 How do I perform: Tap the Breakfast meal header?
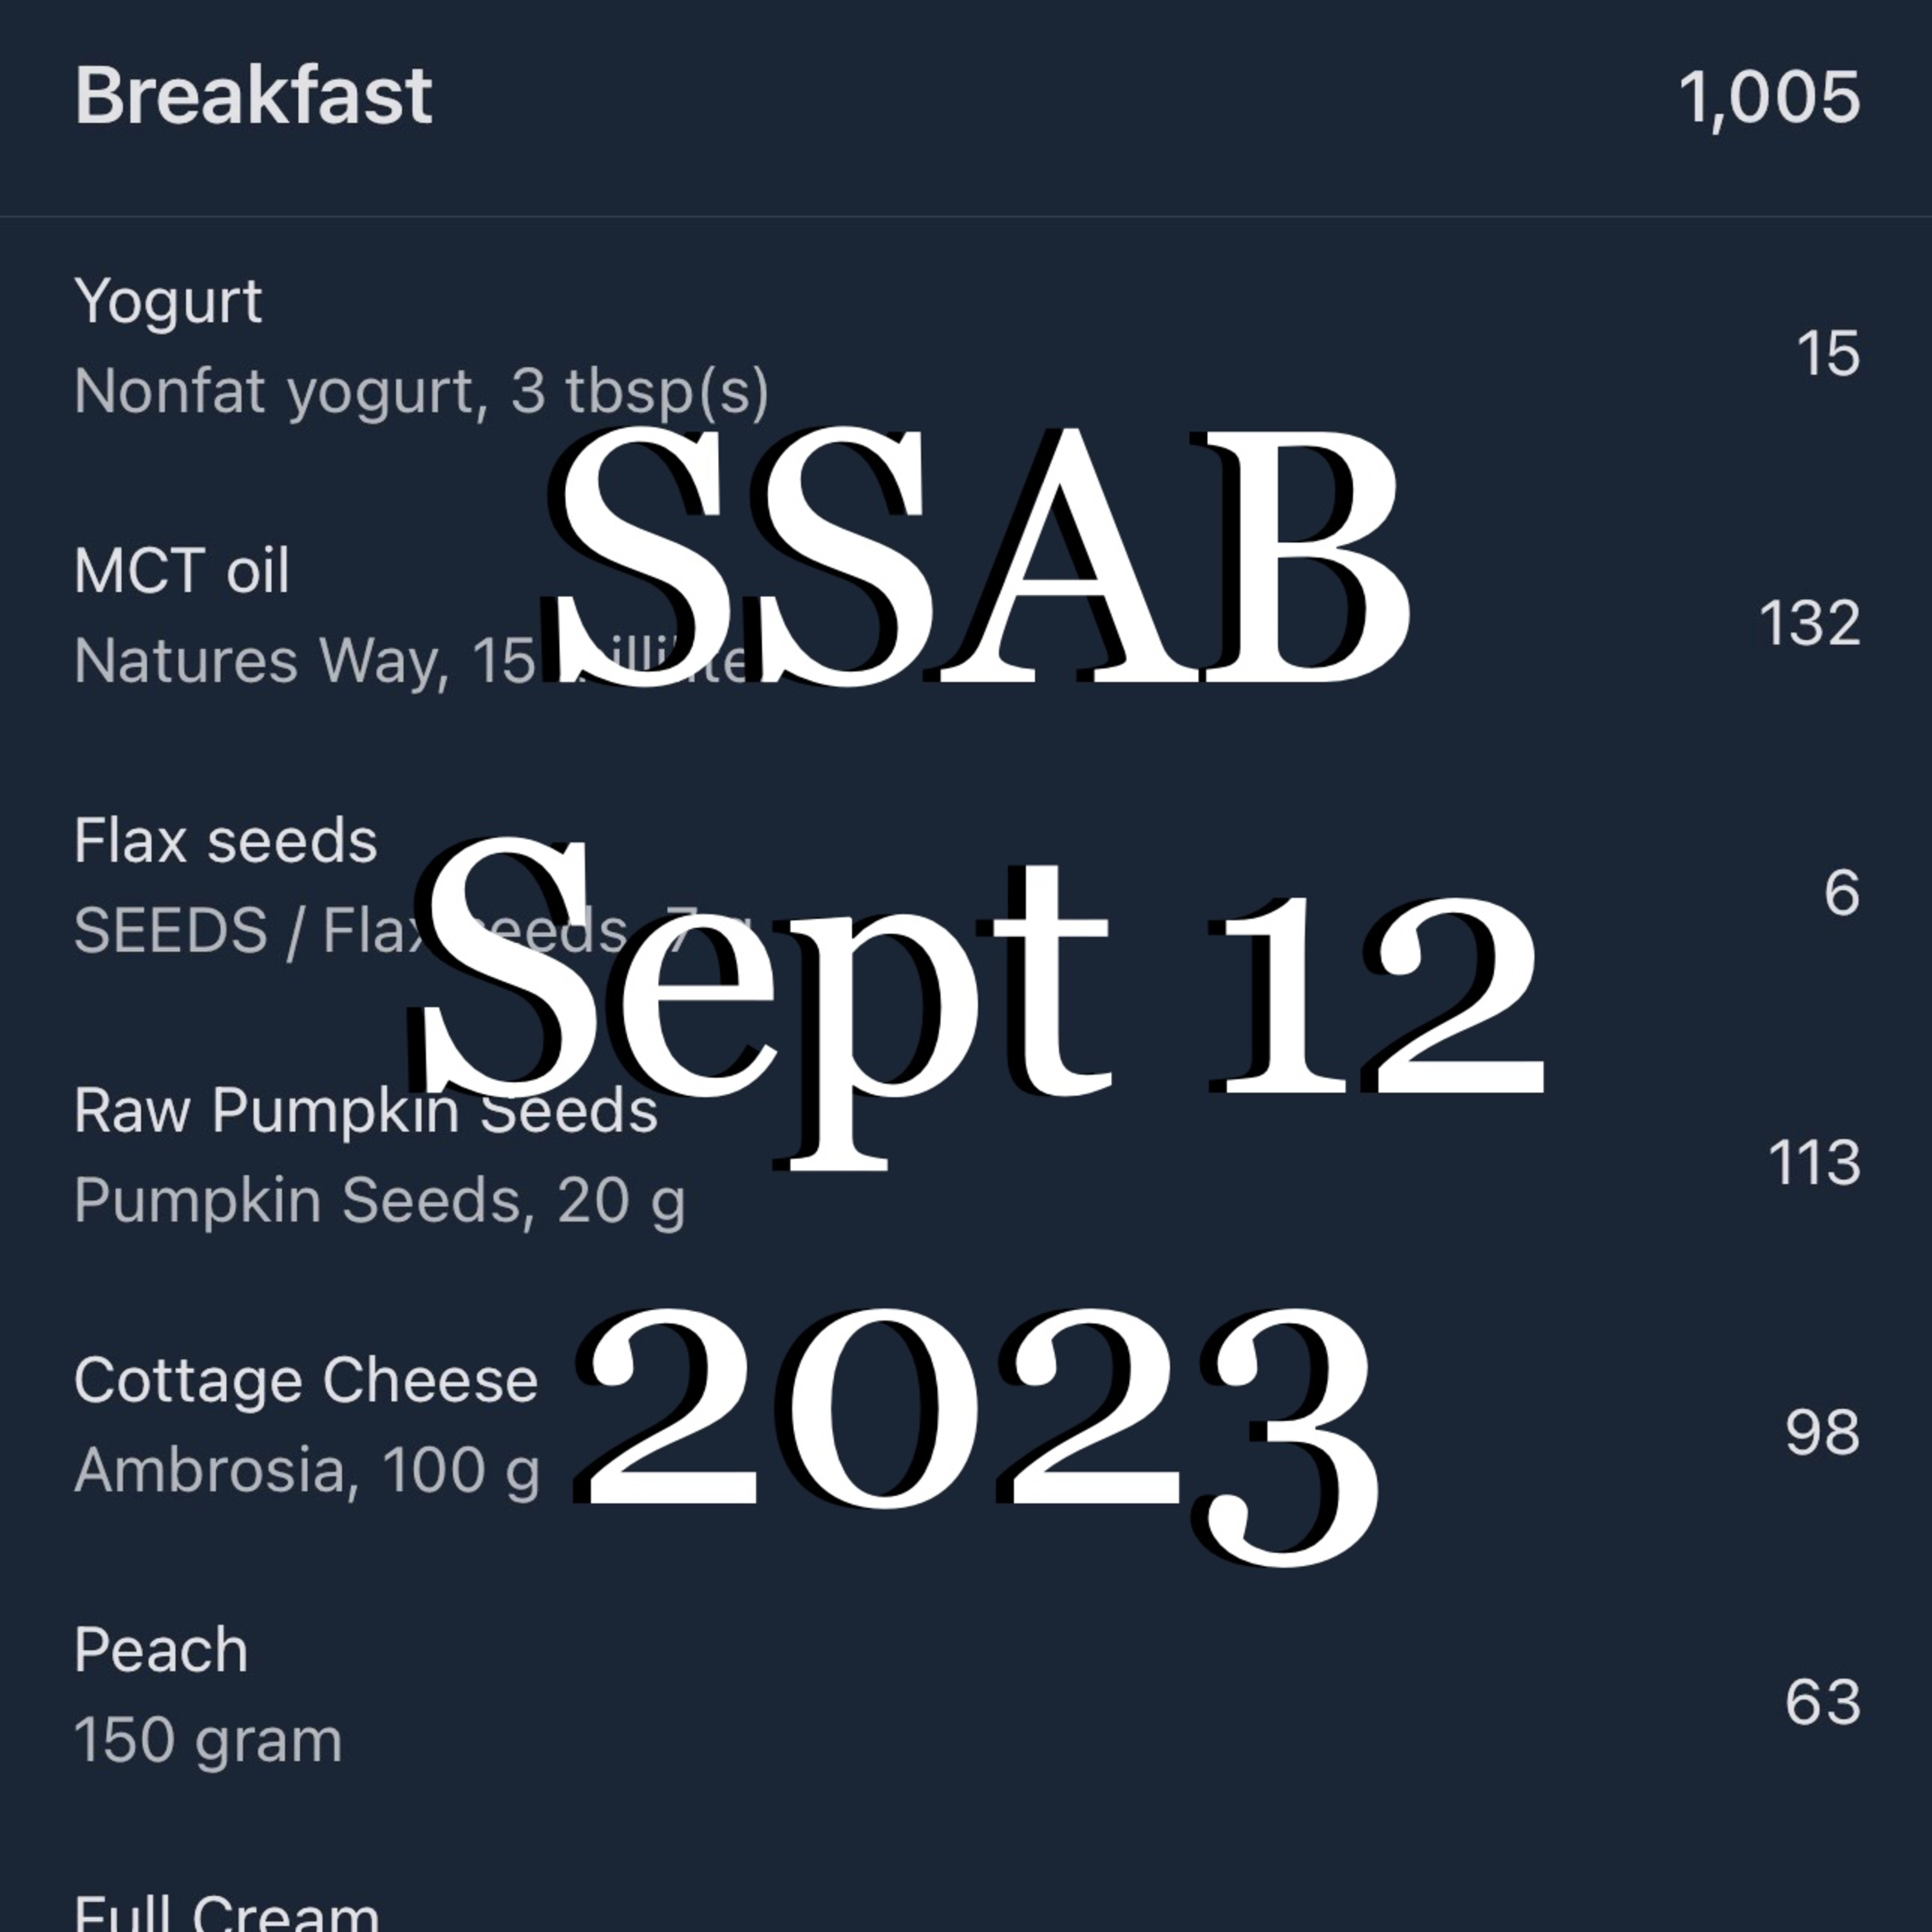tap(253, 97)
